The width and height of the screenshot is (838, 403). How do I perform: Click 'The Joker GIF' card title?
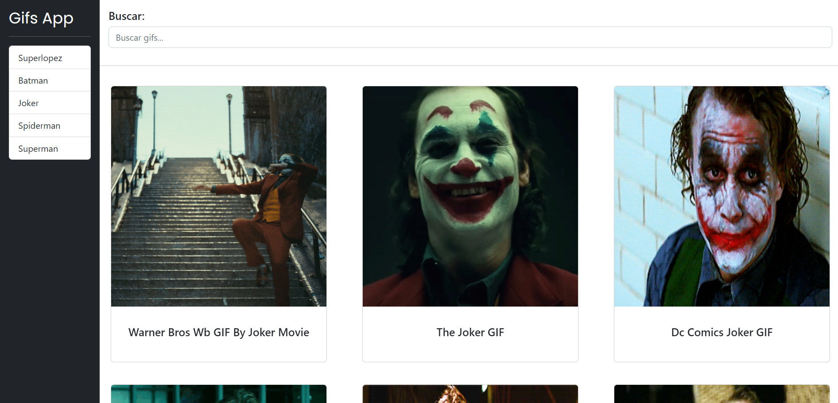[x=470, y=333]
